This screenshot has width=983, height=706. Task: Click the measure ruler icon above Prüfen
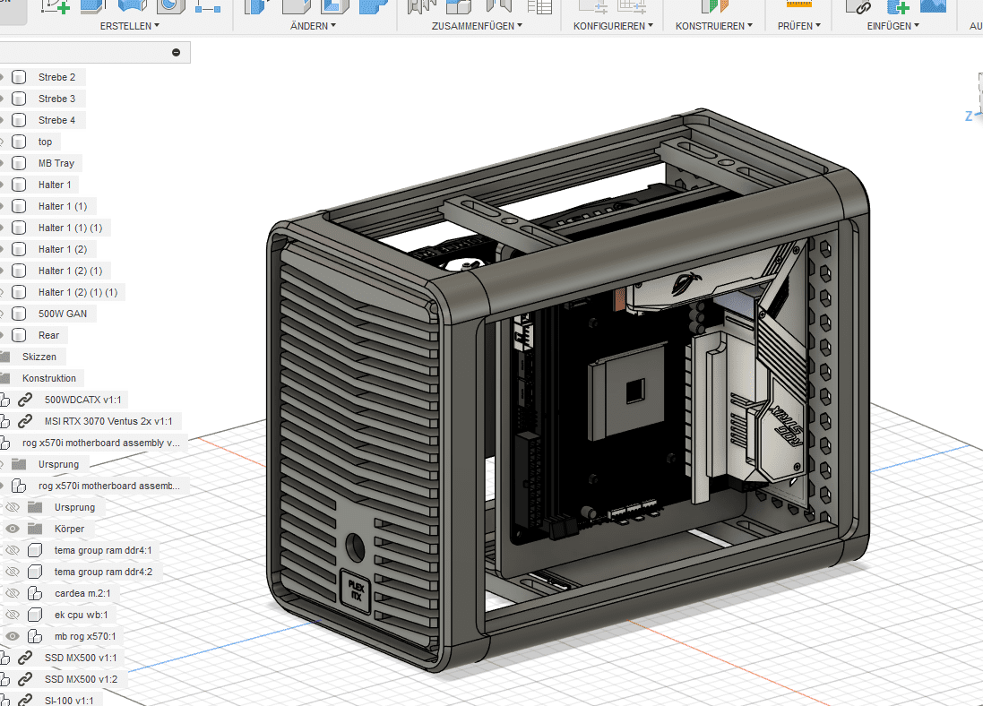pyautogui.click(x=798, y=4)
